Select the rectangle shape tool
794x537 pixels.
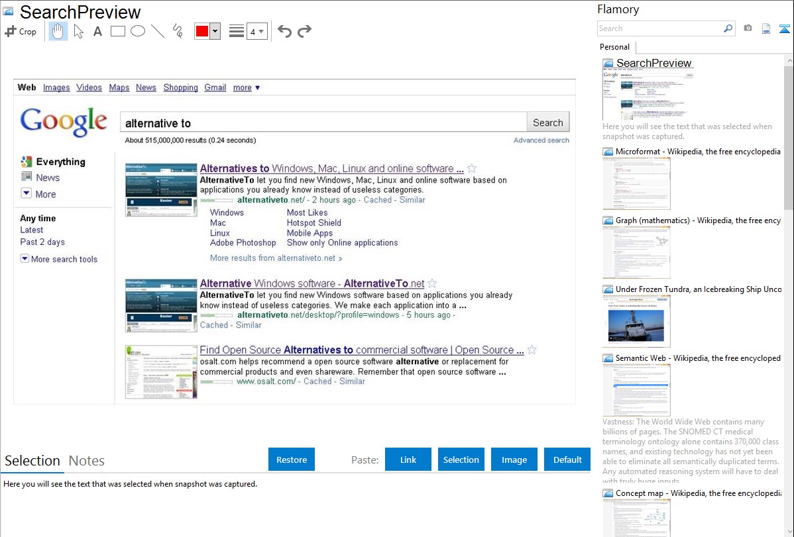tap(118, 31)
